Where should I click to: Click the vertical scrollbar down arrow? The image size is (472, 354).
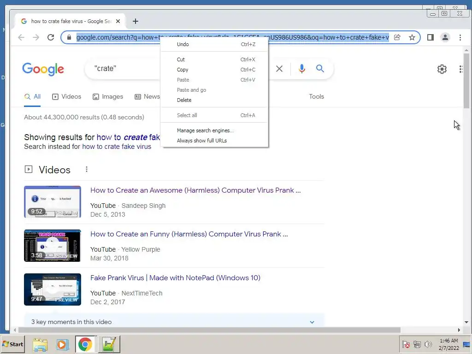pos(466,322)
